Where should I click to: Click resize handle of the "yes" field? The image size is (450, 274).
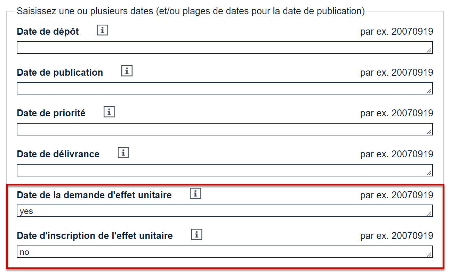coord(430,214)
